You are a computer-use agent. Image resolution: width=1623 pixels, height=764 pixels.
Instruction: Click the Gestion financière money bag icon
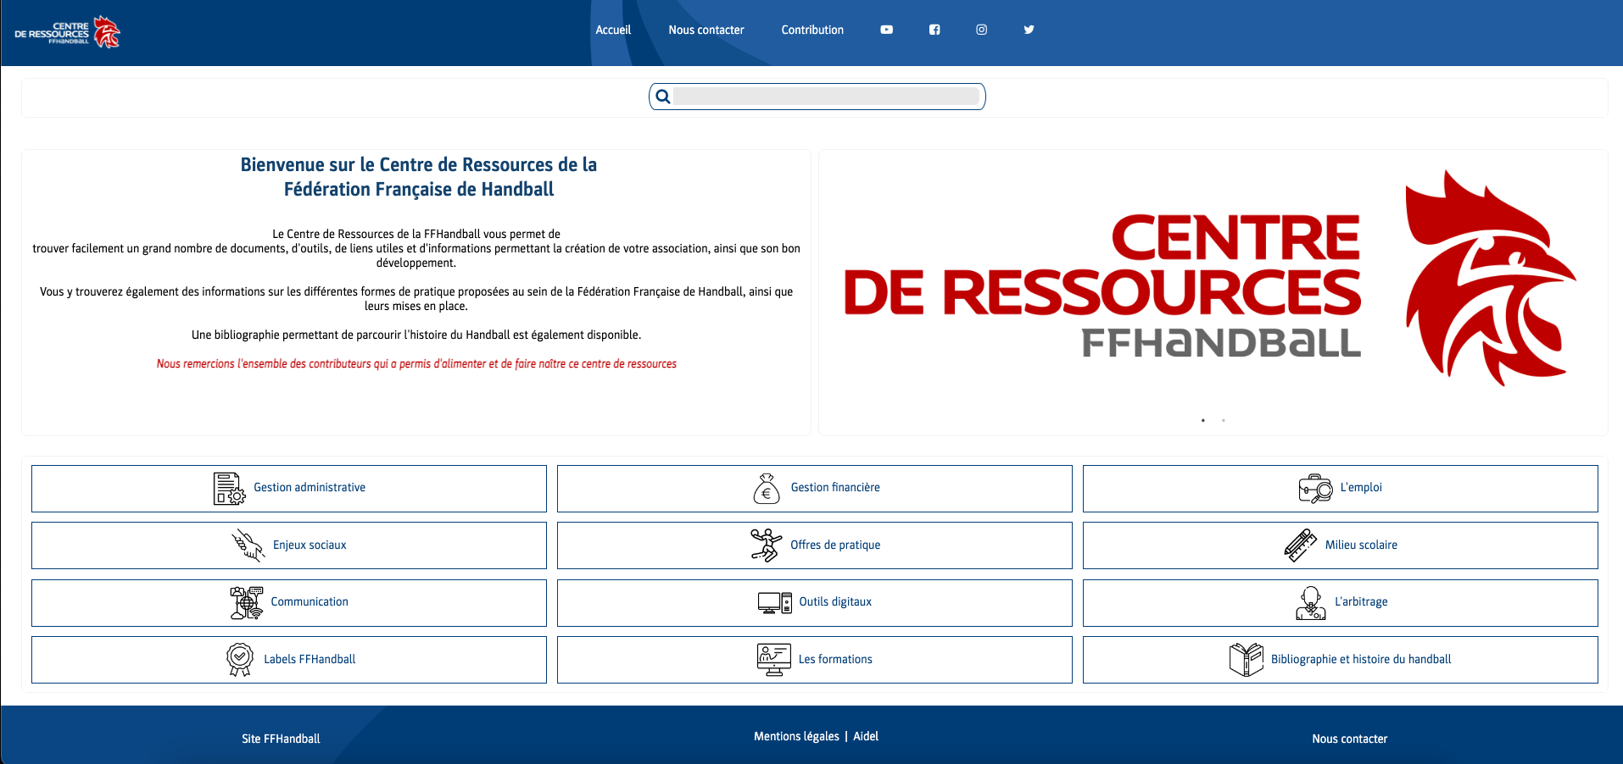click(767, 489)
